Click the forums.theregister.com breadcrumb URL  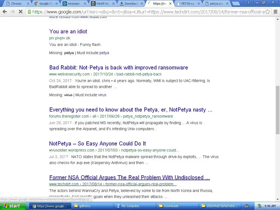[x=111, y=116]
